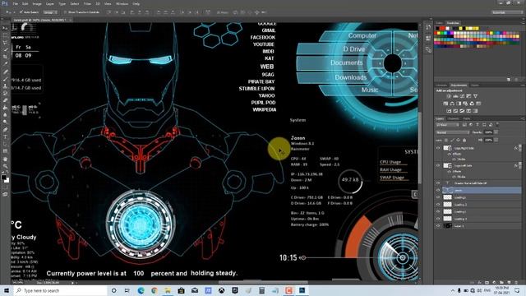Open the File menu
The image size is (526, 296).
[x=16, y=3]
